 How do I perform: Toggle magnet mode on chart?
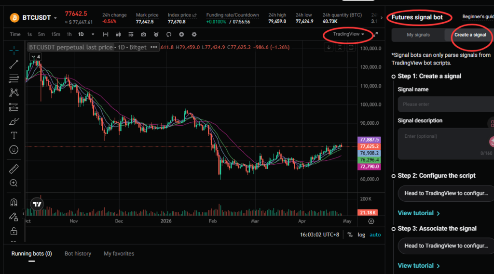pyautogui.click(x=14, y=202)
